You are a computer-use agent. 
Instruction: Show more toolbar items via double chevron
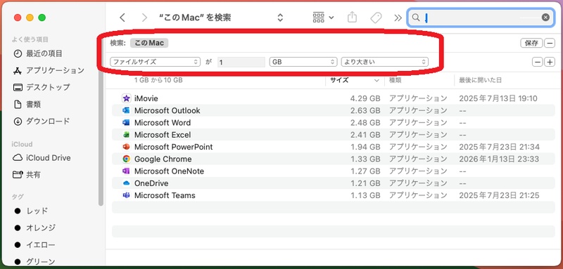[x=398, y=18]
